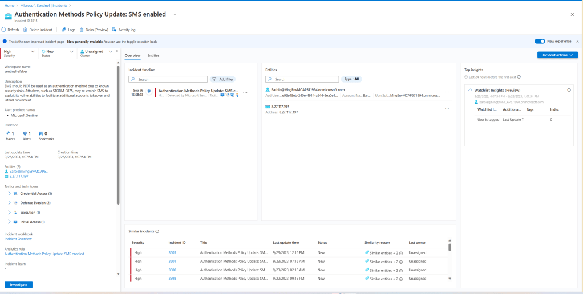Switch to the Entities tab
Viewport: 583px width, 294px height.
tap(153, 55)
